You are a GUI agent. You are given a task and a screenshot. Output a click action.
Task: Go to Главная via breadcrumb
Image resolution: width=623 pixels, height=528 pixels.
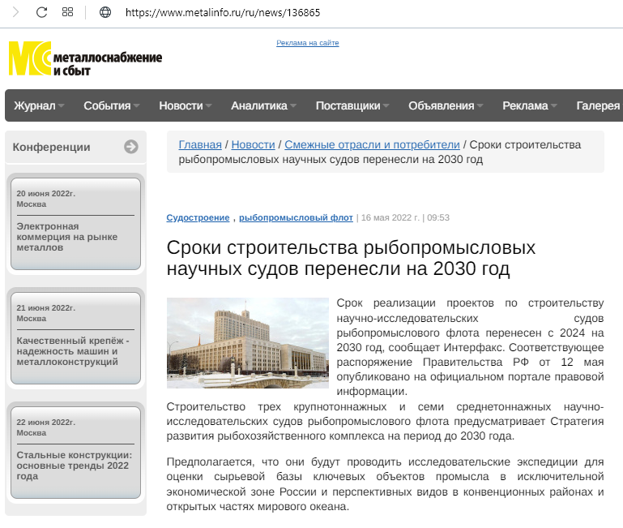click(199, 144)
